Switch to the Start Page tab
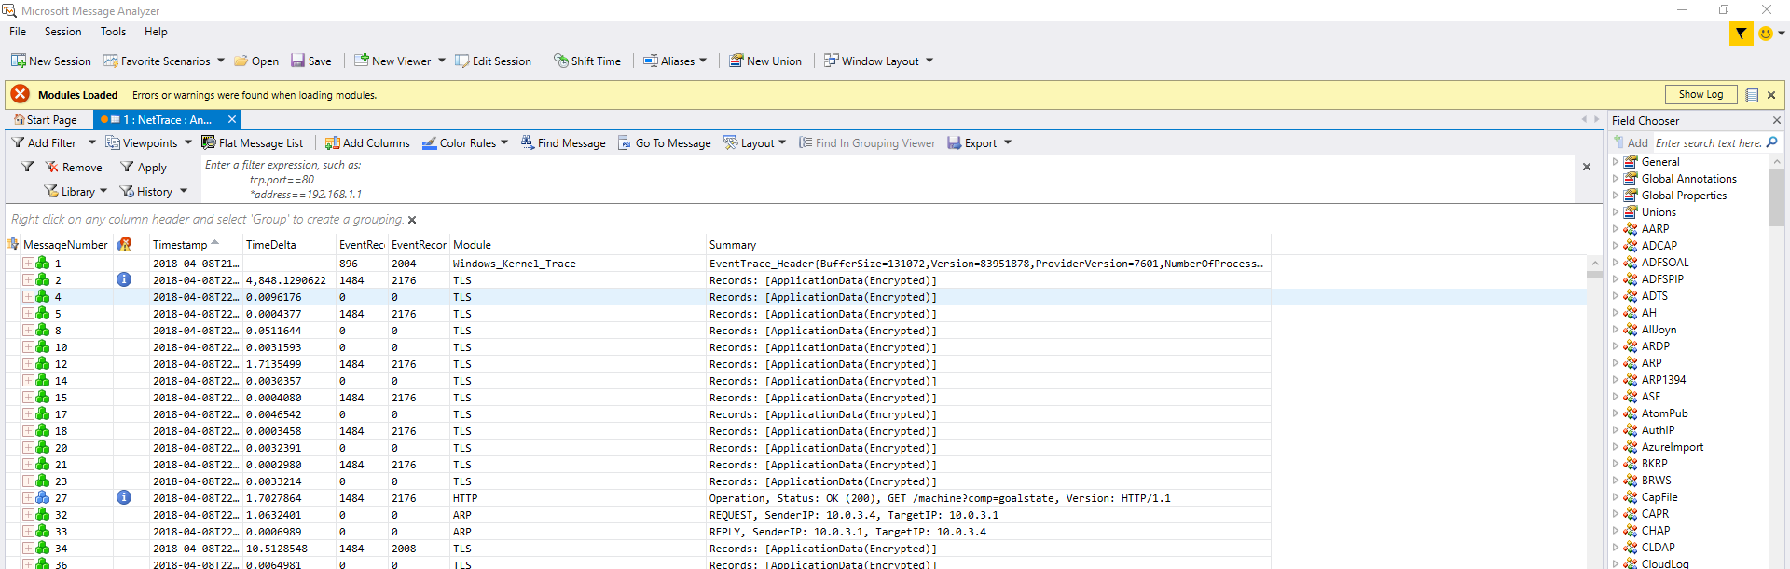The image size is (1790, 569). click(46, 119)
